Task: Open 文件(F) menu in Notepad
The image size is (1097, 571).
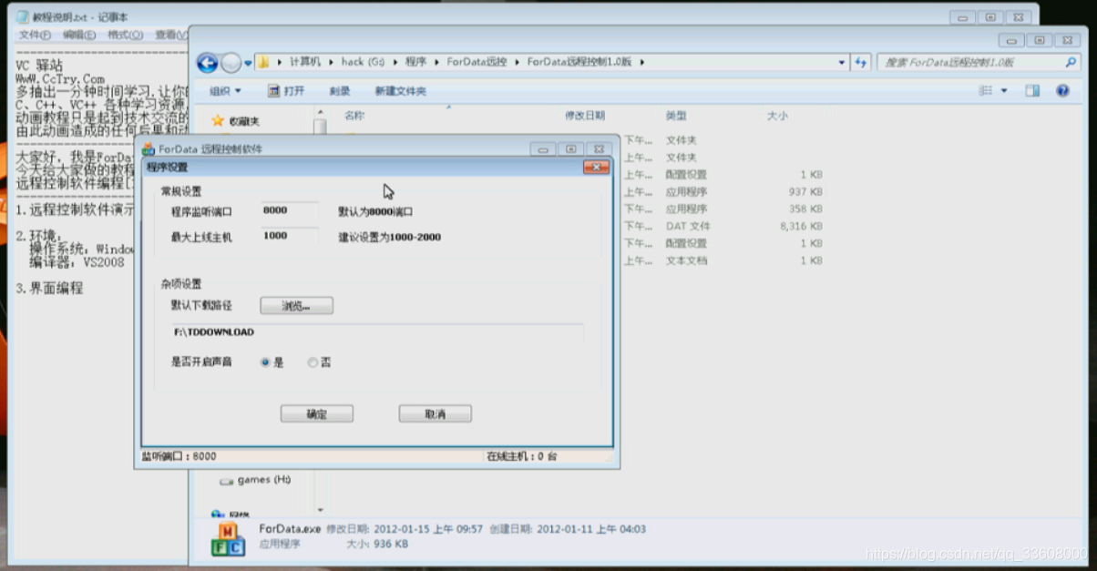Action: point(35,35)
